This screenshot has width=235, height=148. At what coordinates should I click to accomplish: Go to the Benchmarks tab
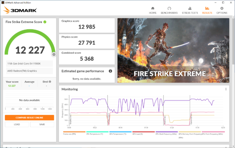pos(169,11)
